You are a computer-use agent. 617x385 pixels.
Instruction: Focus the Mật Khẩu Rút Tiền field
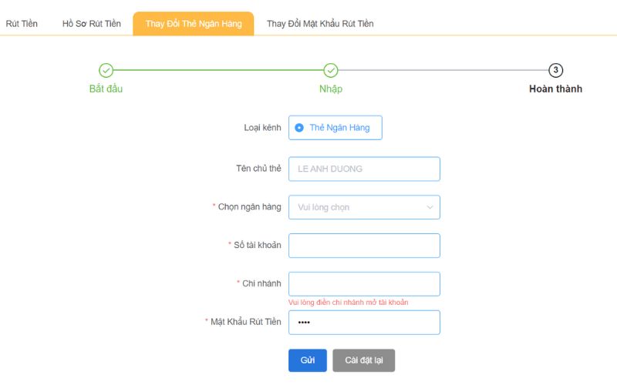click(363, 322)
